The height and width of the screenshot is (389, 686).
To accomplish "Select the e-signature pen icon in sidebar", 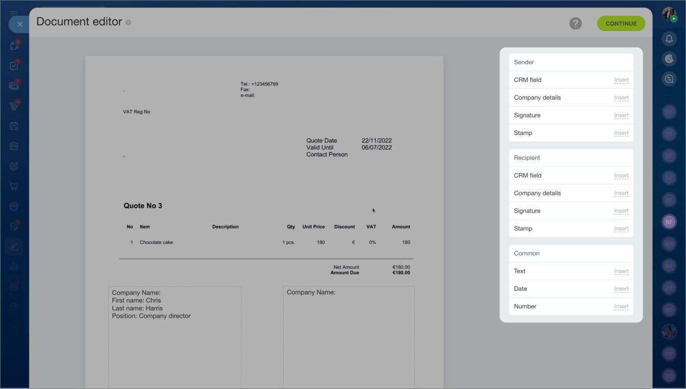I will [14, 246].
